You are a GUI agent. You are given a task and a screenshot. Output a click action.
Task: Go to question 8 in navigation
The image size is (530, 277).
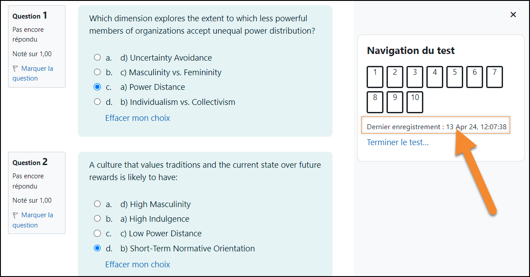[375, 102]
